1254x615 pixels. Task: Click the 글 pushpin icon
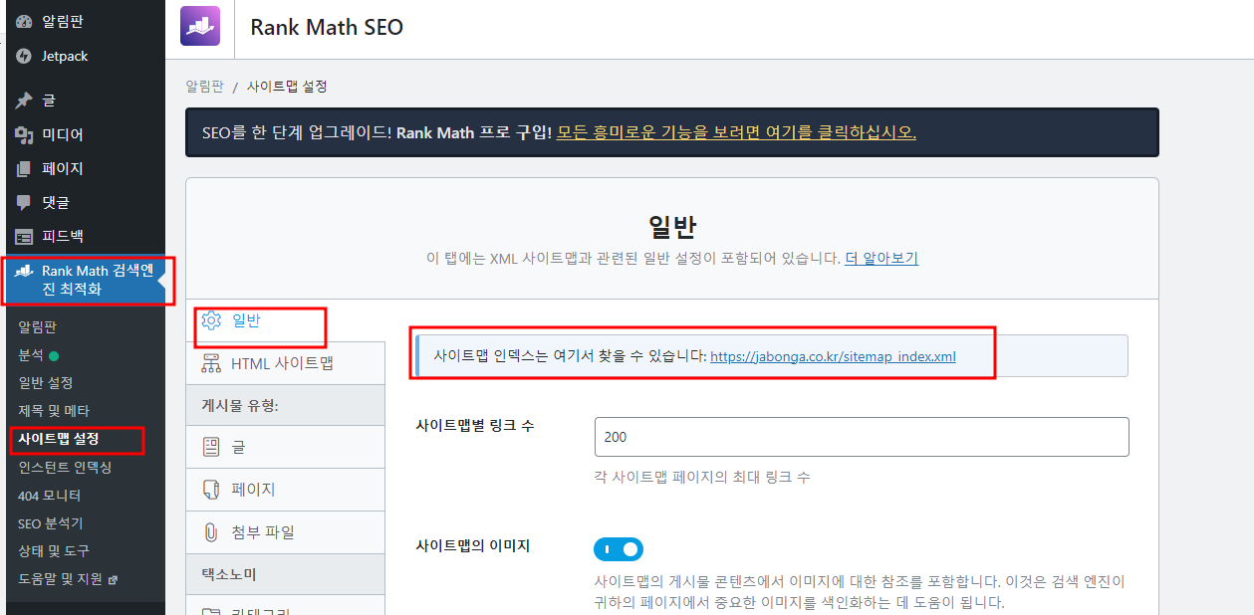[24, 101]
